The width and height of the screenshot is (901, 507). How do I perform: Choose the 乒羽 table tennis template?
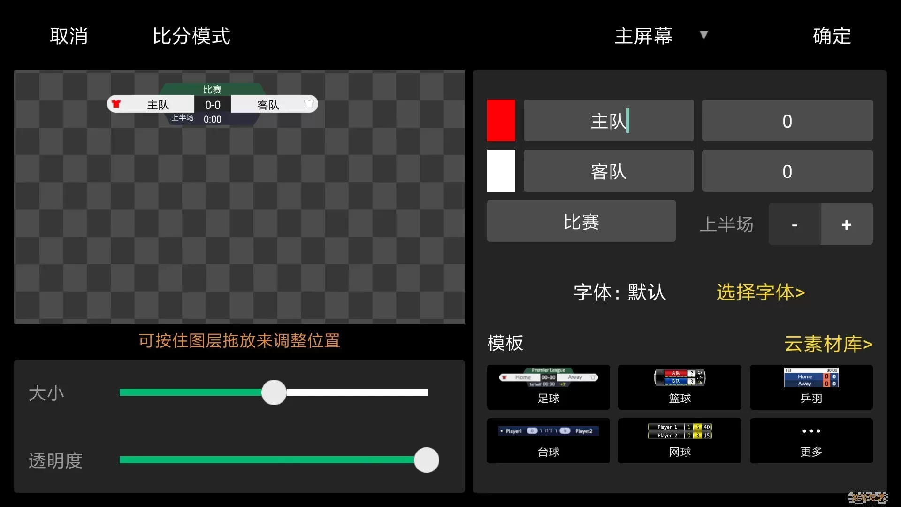(x=811, y=387)
